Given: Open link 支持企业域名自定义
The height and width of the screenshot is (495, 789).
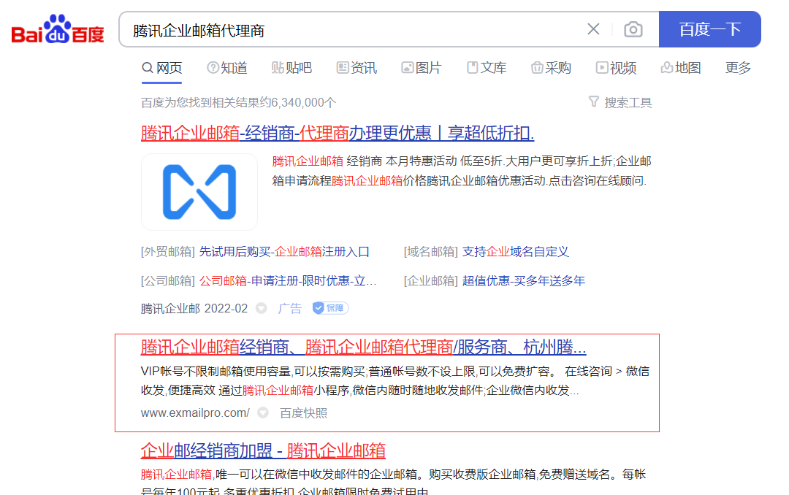Looking at the screenshot, I should [515, 252].
